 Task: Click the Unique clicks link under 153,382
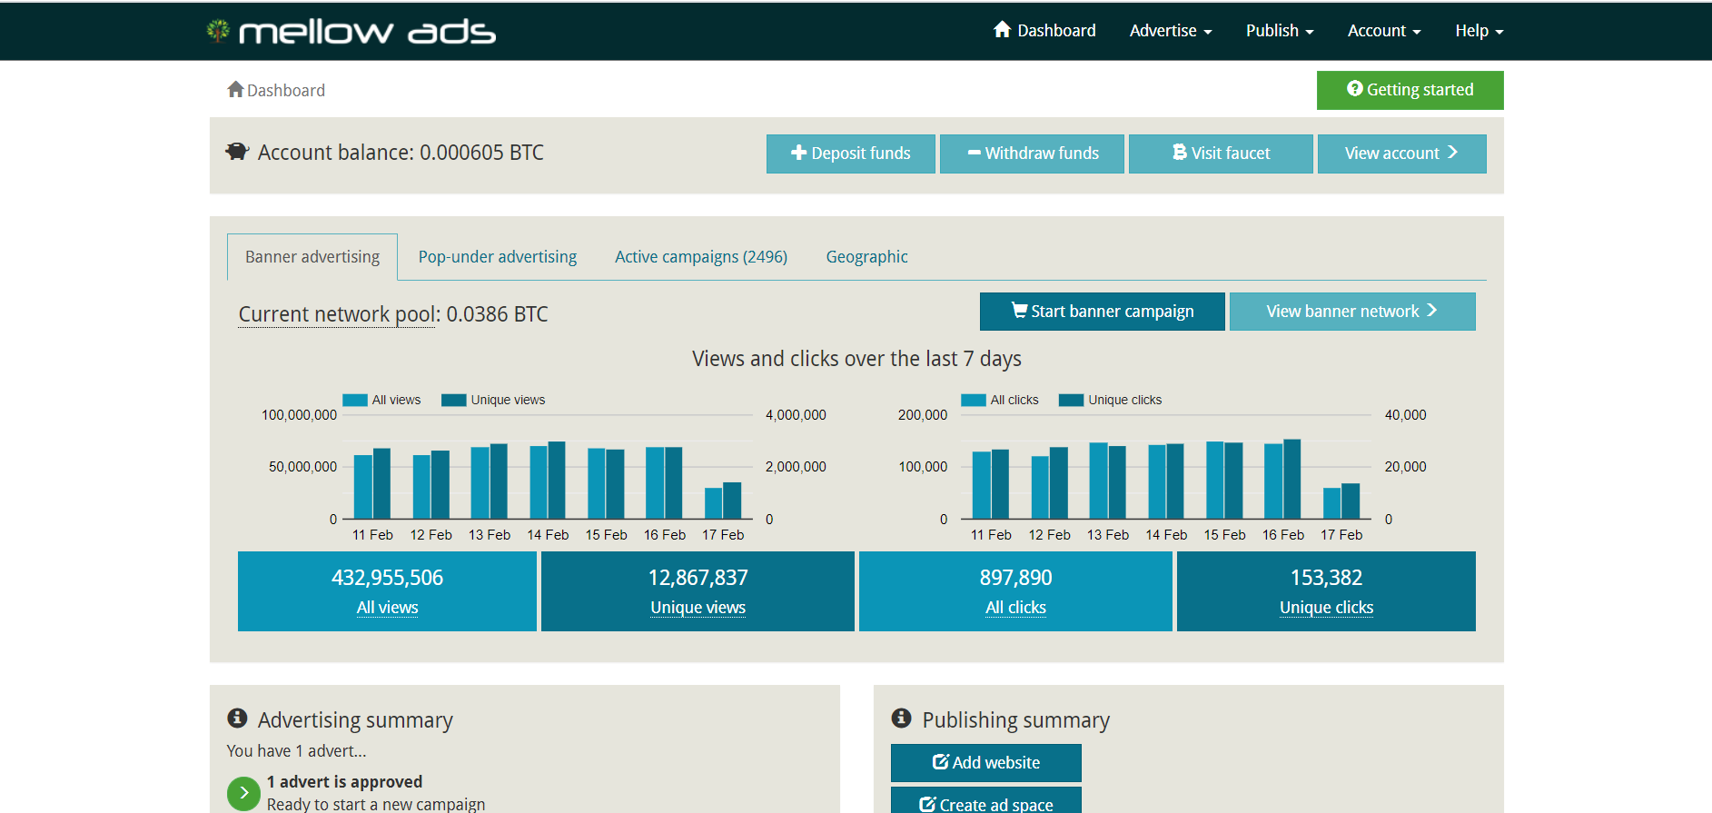click(1326, 608)
